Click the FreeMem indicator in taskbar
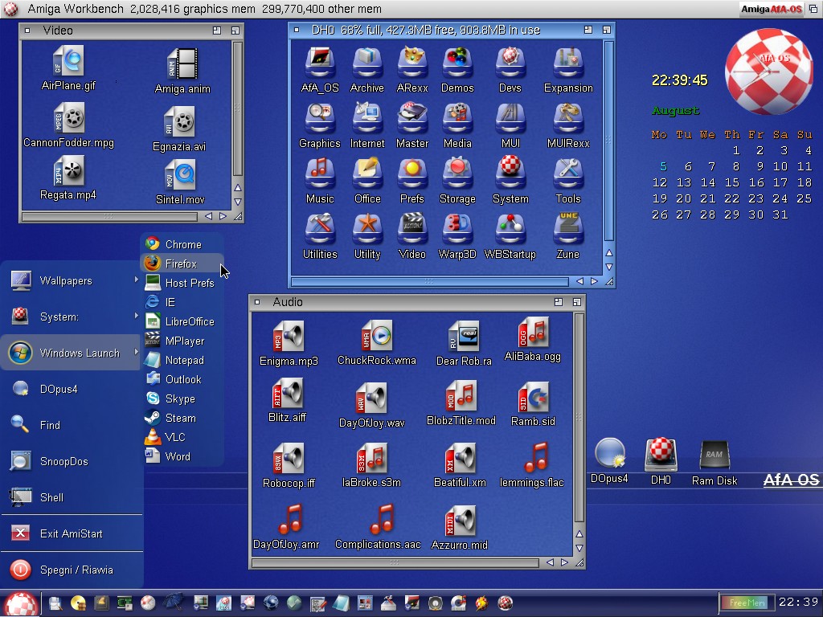This screenshot has width=823, height=617. 744,603
